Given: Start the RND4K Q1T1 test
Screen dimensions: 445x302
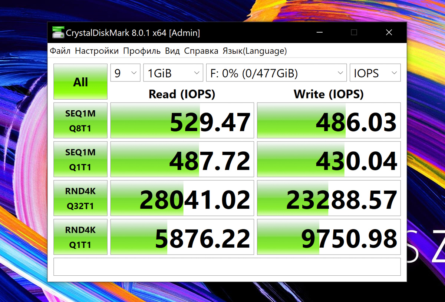Looking at the screenshot, I should [80, 237].
